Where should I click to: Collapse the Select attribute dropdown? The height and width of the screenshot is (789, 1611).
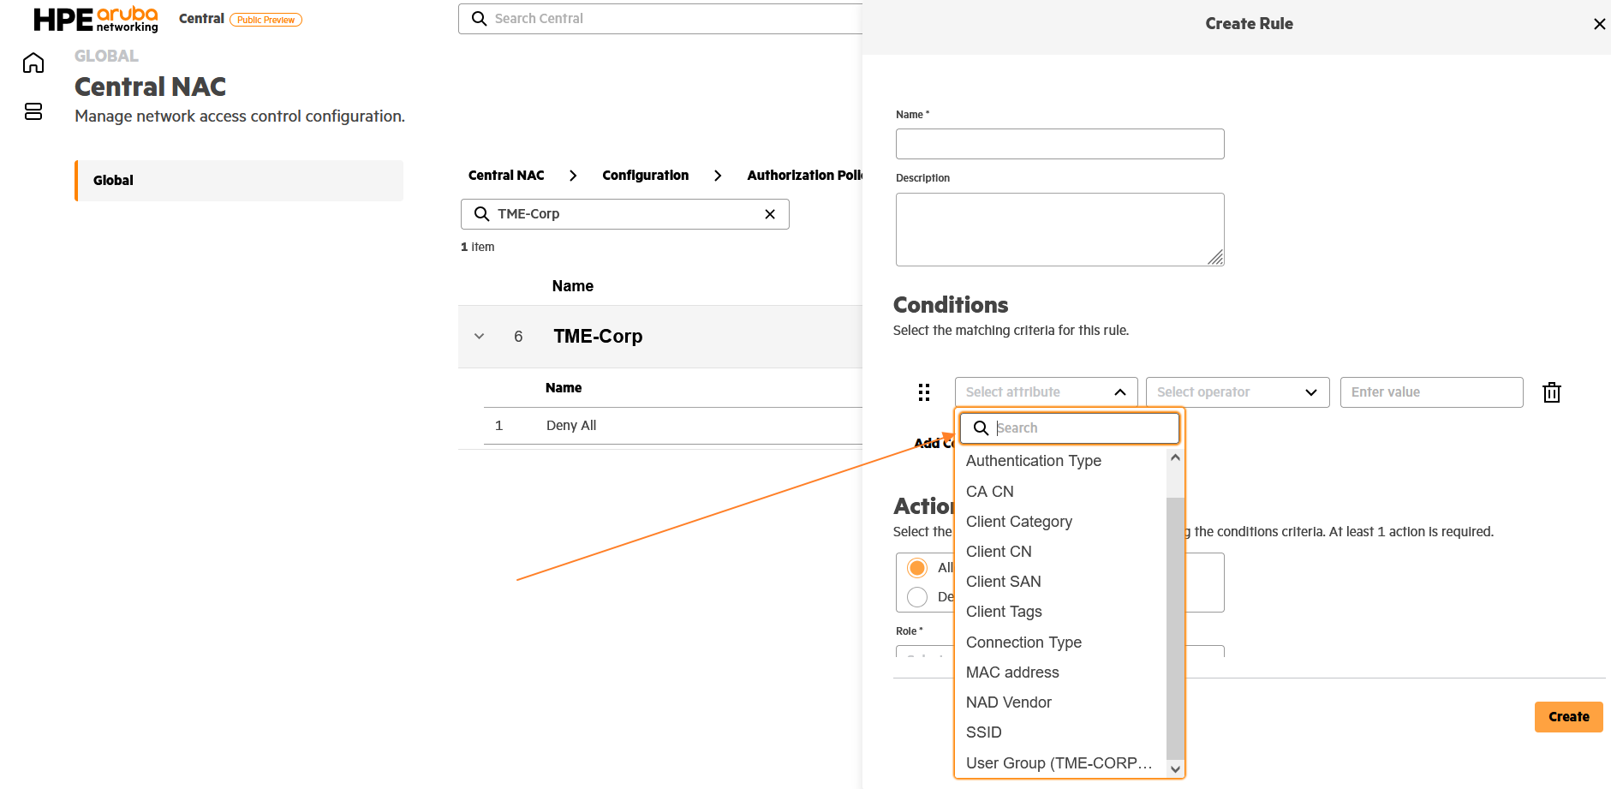click(1119, 392)
